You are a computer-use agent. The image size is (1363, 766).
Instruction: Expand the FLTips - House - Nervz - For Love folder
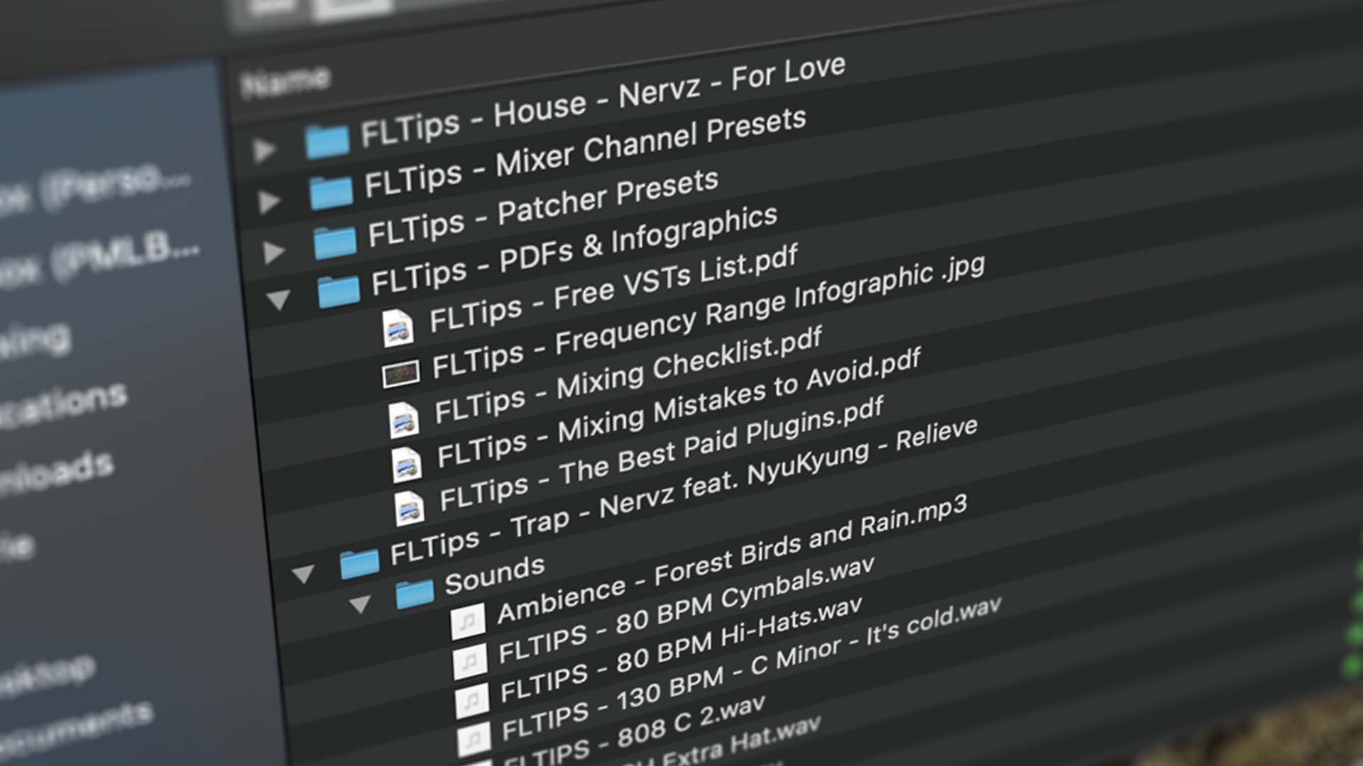[264, 150]
